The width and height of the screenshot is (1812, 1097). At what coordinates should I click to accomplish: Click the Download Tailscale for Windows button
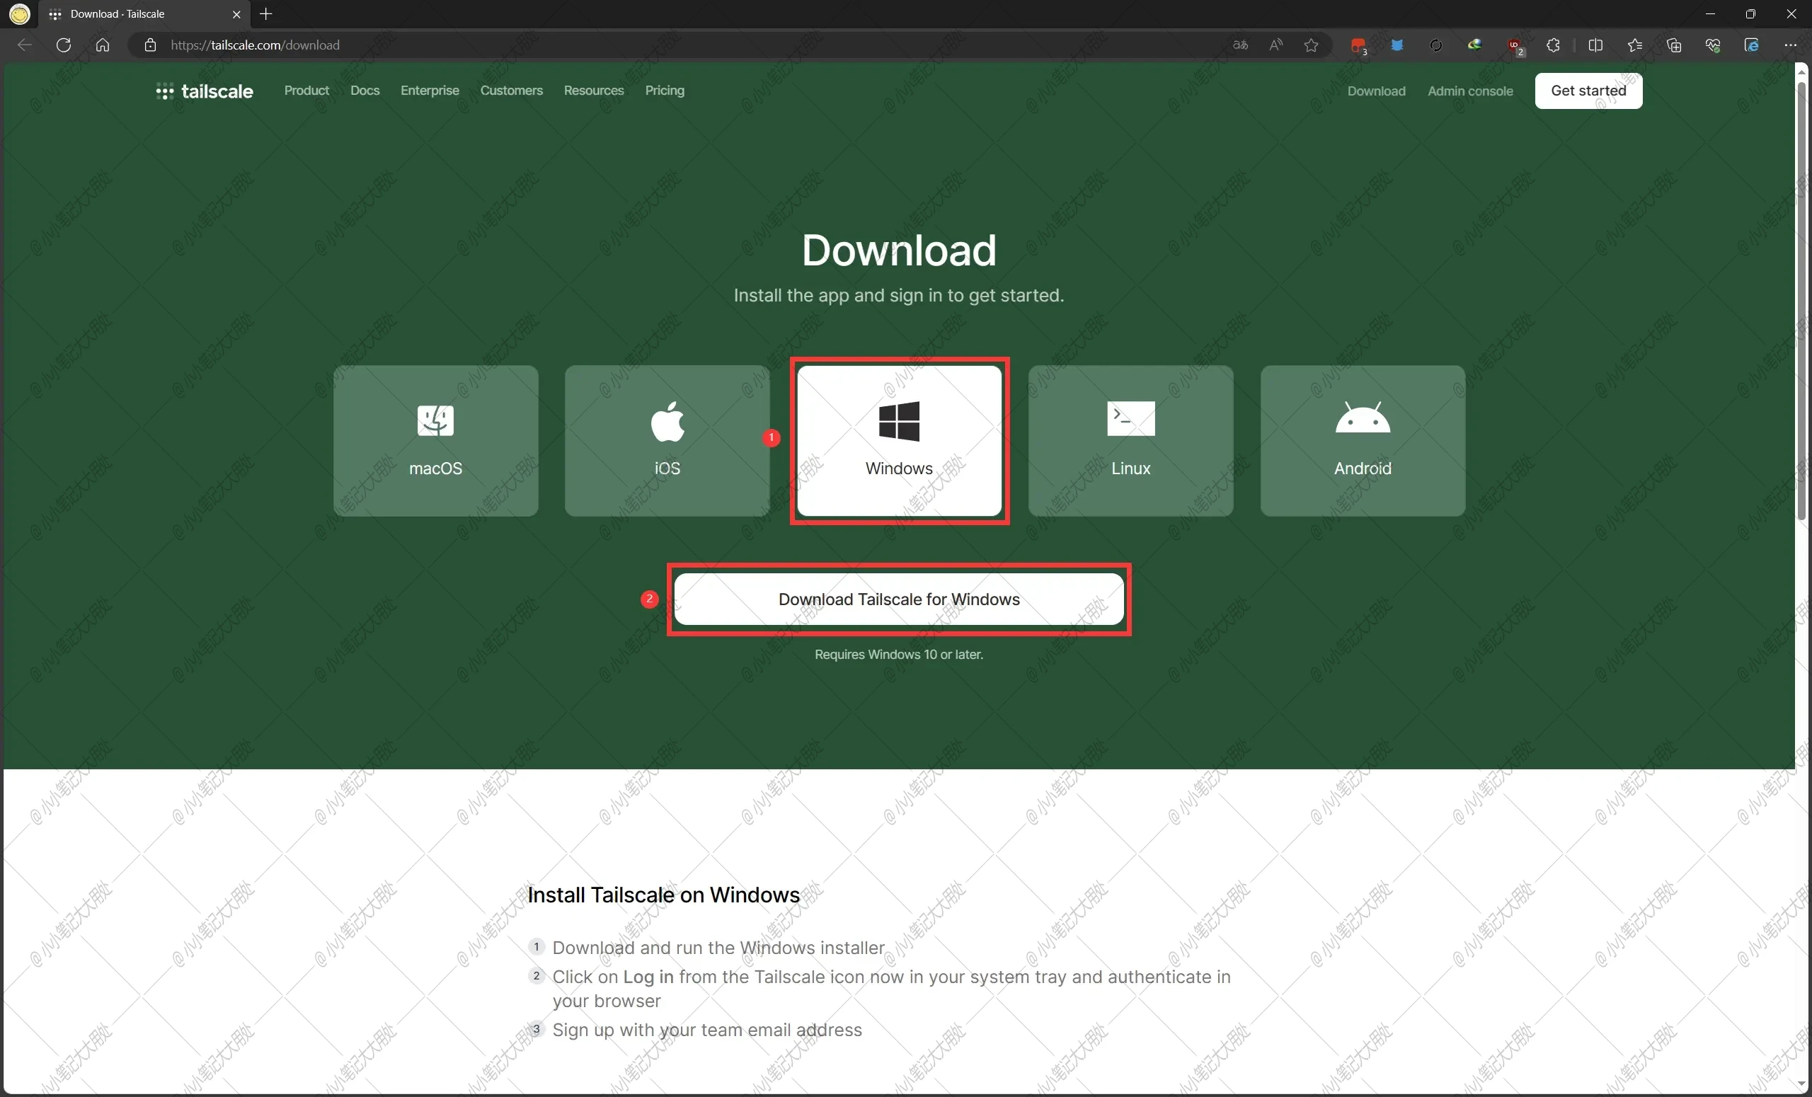[x=898, y=599]
